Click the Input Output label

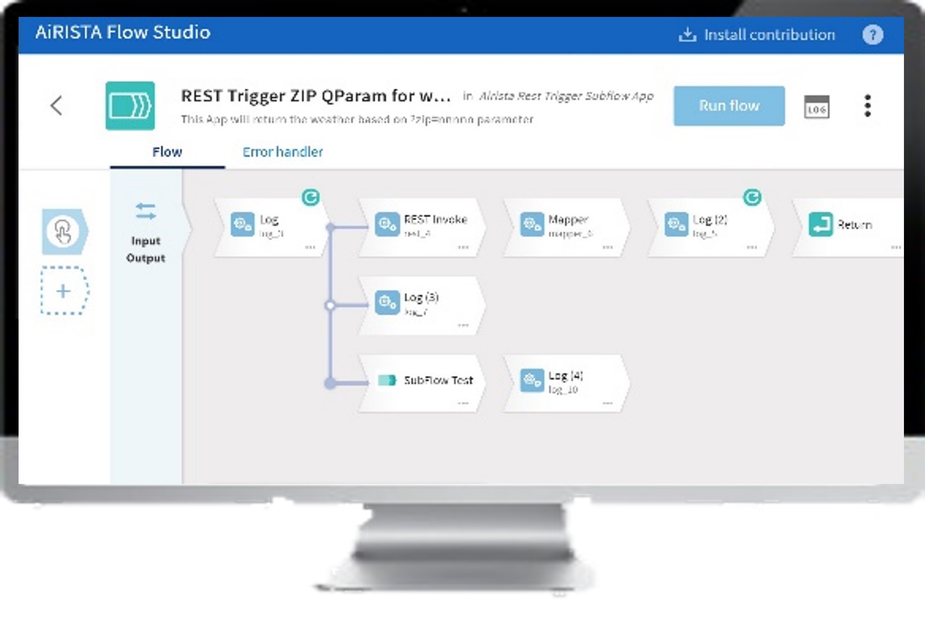coord(145,249)
